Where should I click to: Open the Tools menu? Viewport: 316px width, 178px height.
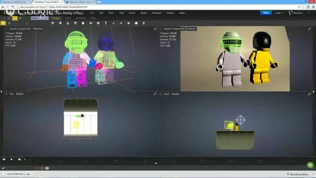click(111, 13)
